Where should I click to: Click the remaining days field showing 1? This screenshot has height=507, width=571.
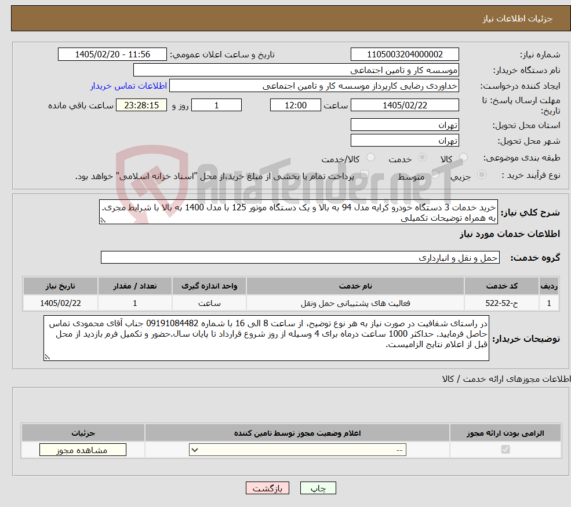point(216,105)
